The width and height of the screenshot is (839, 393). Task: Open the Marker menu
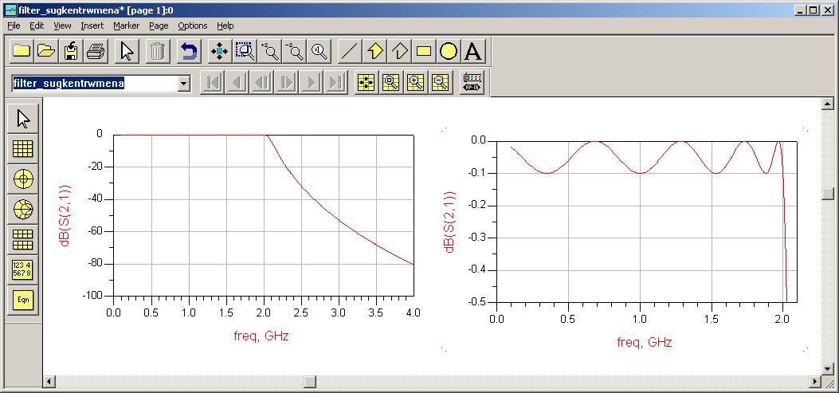coord(126,26)
